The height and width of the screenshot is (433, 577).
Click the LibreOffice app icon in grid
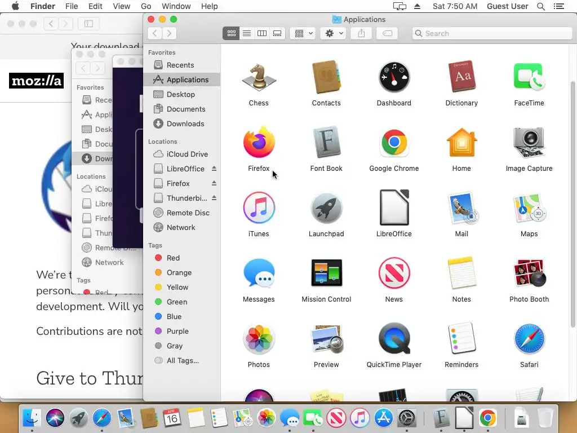394,207
